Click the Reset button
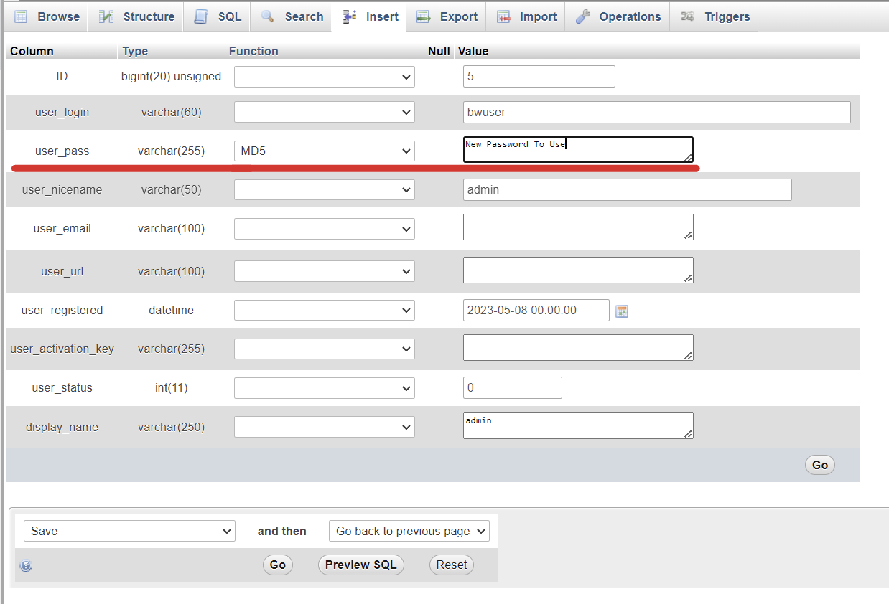Viewport: 889px width, 604px height. coord(452,565)
